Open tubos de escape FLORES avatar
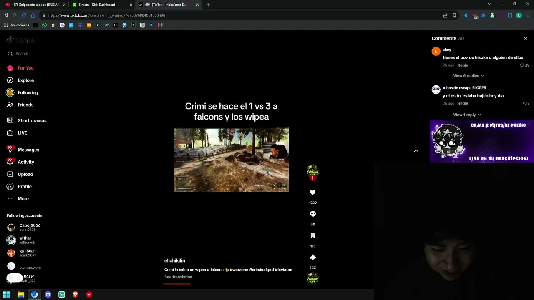534x300 pixels. 436,90
